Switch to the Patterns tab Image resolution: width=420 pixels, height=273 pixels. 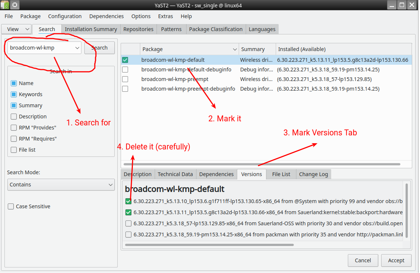pyautogui.click(x=171, y=29)
